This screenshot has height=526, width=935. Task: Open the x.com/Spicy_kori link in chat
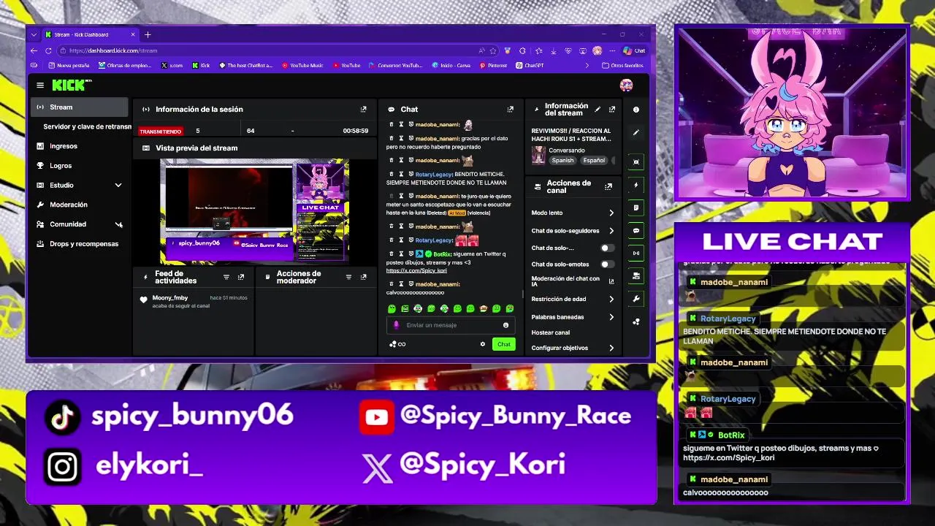click(x=416, y=270)
